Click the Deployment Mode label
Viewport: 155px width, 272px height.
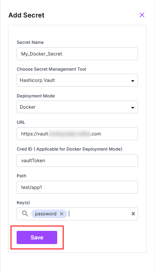pos(36,96)
